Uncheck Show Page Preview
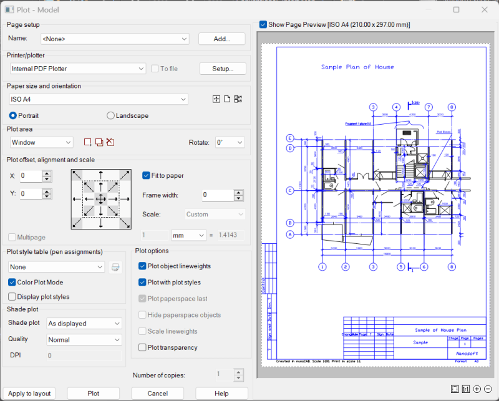 263,24
